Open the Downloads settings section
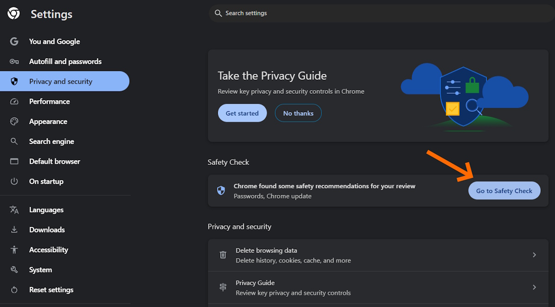The image size is (555, 307). [47, 230]
